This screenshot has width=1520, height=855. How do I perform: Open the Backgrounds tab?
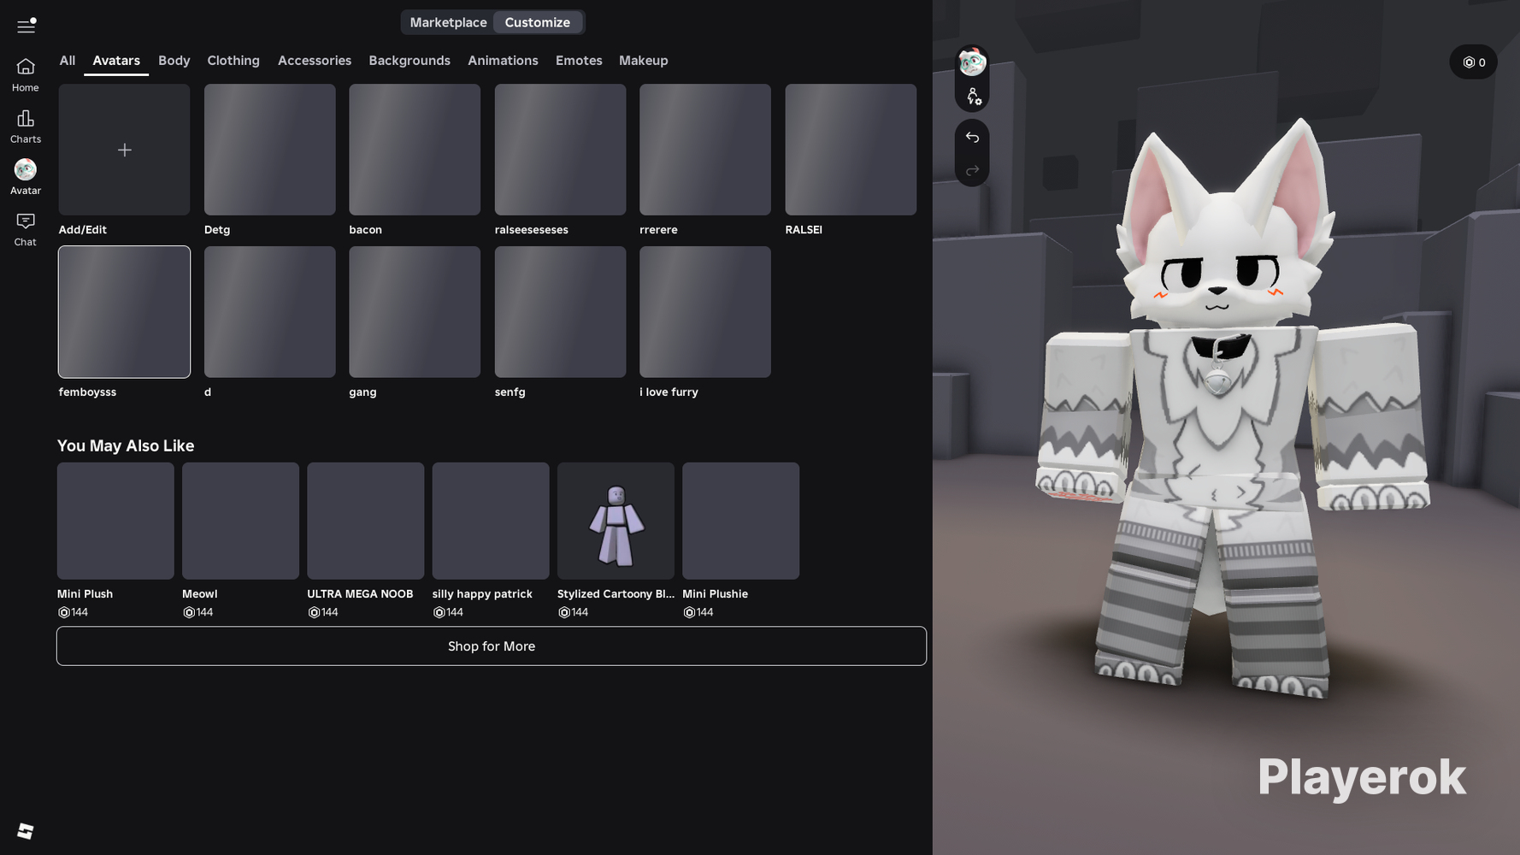coord(409,61)
